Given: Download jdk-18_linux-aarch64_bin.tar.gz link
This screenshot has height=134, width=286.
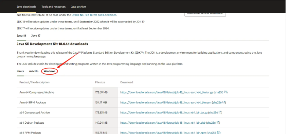Looking at the screenshot, I should click(x=167, y=92).
